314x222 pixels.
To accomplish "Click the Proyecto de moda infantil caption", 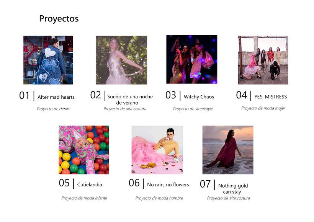I will click(x=84, y=198).
